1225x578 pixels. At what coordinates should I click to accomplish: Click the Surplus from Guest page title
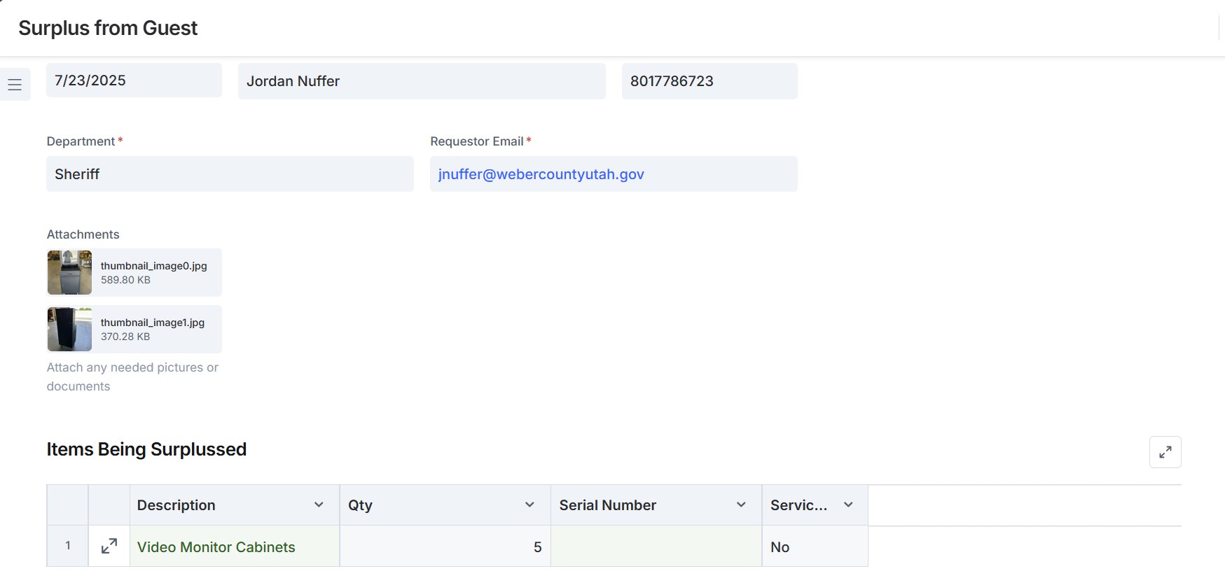coord(108,28)
